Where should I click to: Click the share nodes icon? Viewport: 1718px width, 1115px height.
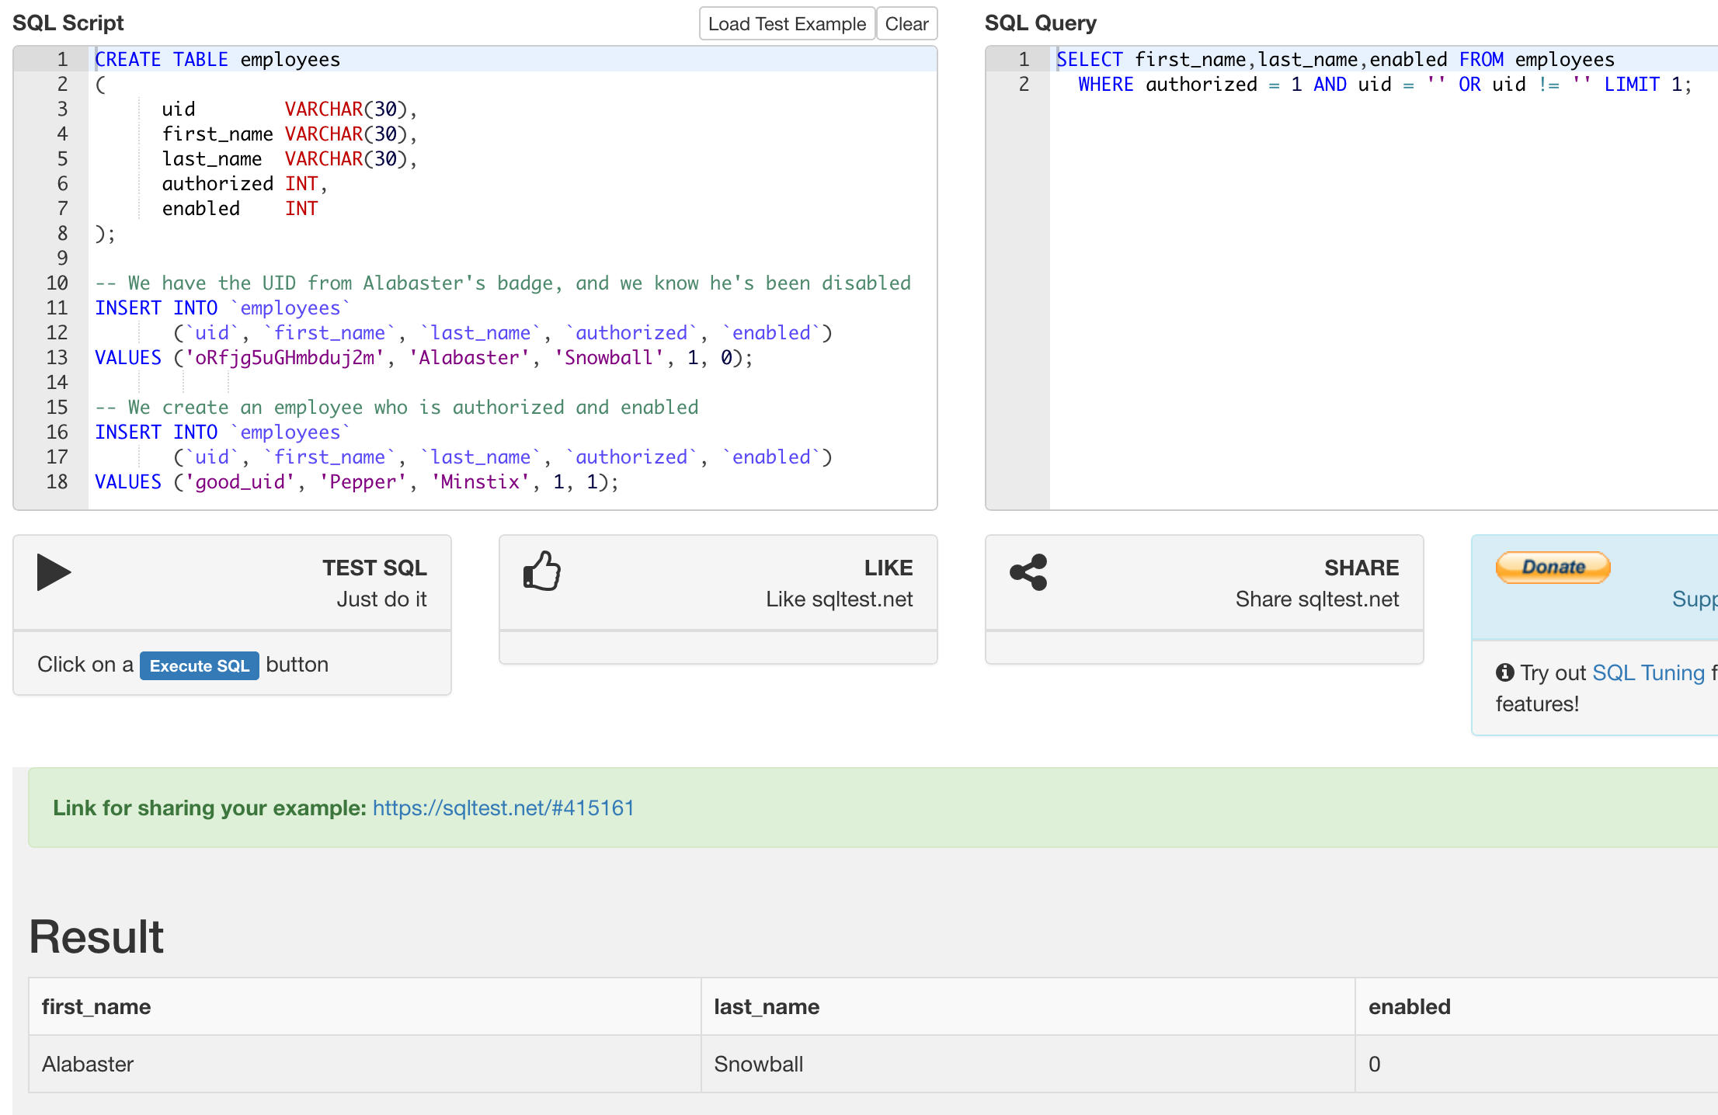[x=1028, y=572]
